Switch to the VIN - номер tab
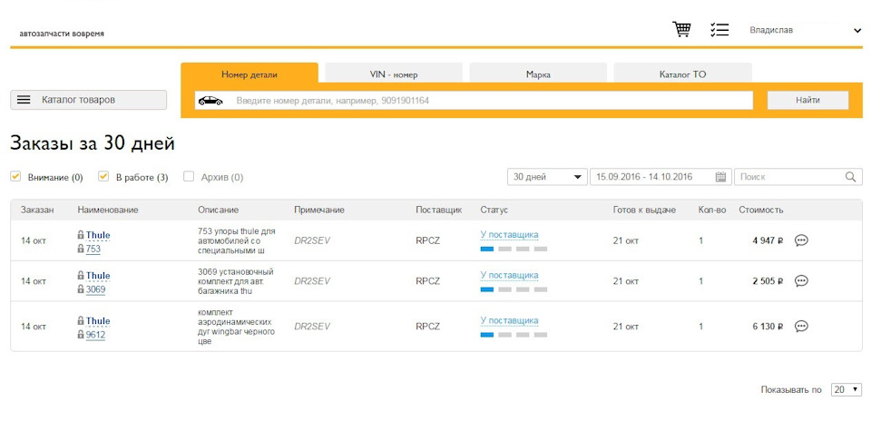The height and width of the screenshot is (421, 871). (x=394, y=74)
